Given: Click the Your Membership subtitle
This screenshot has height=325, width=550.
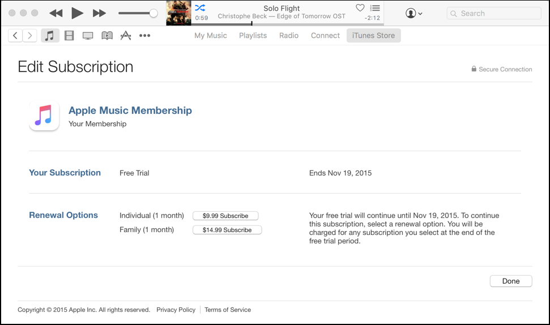Looking at the screenshot, I should (97, 124).
